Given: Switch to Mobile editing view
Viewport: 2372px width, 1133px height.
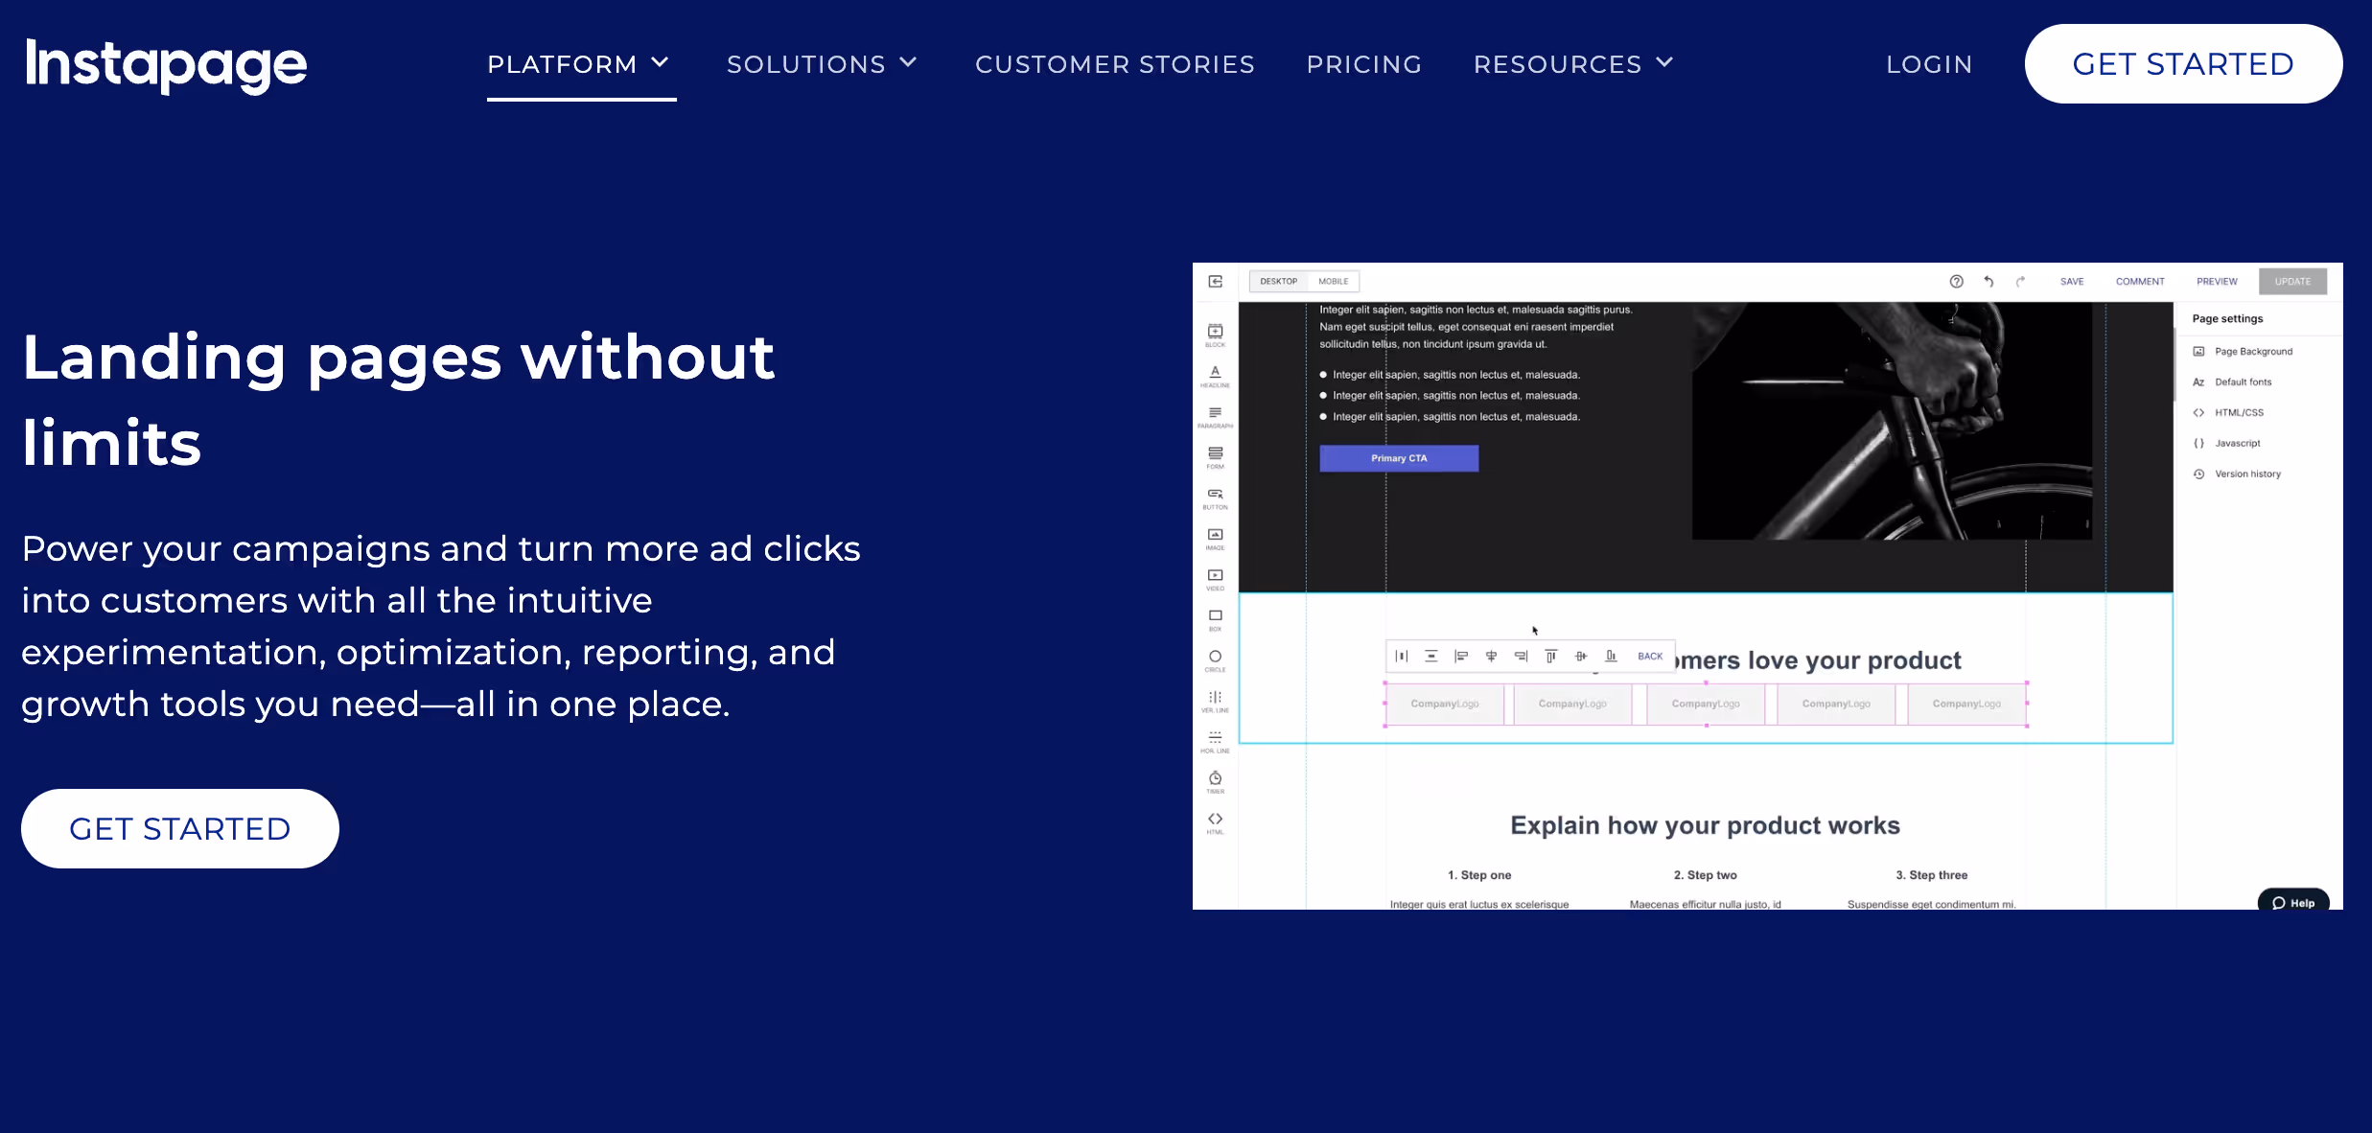Looking at the screenshot, I should click(x=1334, y=281).
